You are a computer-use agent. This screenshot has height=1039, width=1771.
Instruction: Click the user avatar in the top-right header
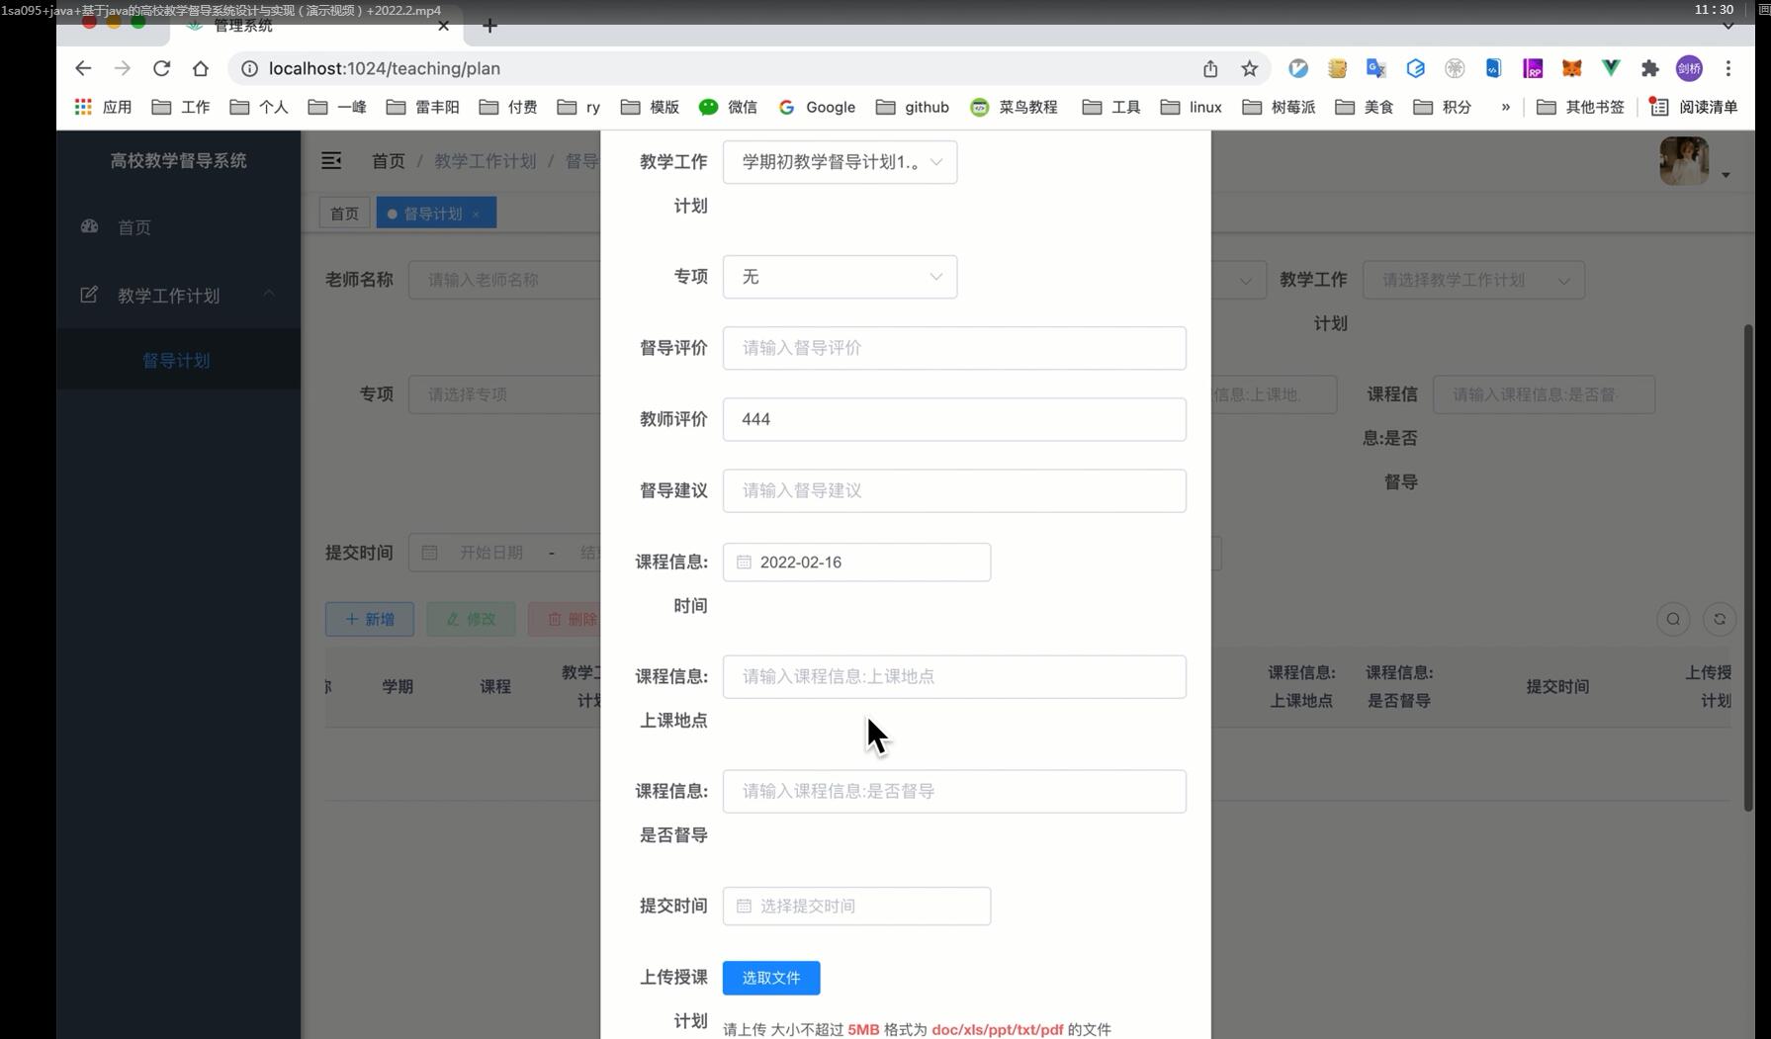[x=1684, y=160]
